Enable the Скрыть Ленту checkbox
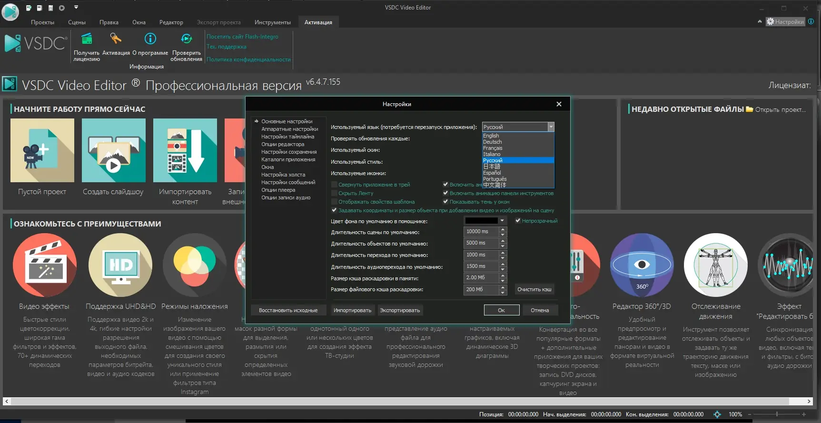Viewport: 821px width, 423px height. 334,193
